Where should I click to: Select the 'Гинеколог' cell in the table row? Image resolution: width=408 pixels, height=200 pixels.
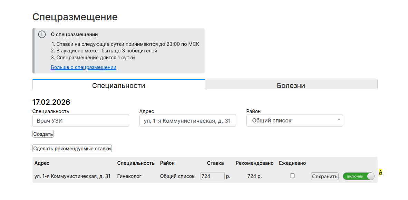coord(129,176)
